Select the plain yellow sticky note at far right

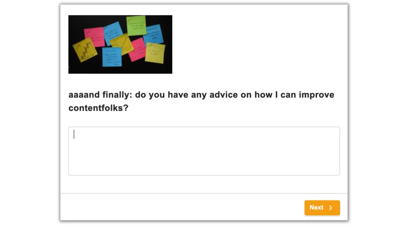155,53
